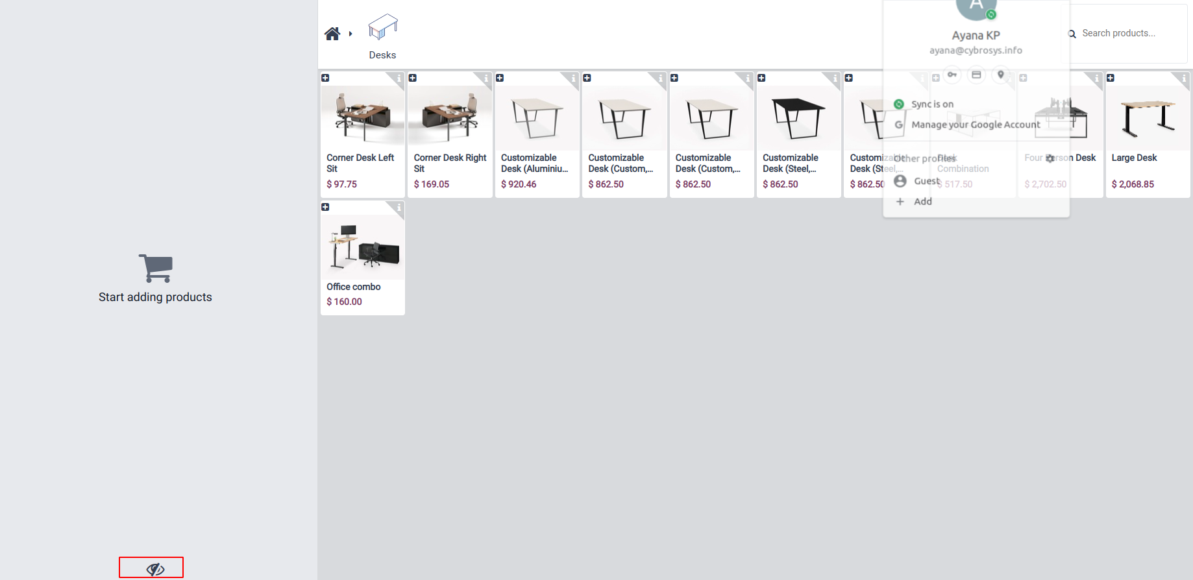Click plus icon on Office combo card
Screen dimensions: 1193x580
(326, 207)
